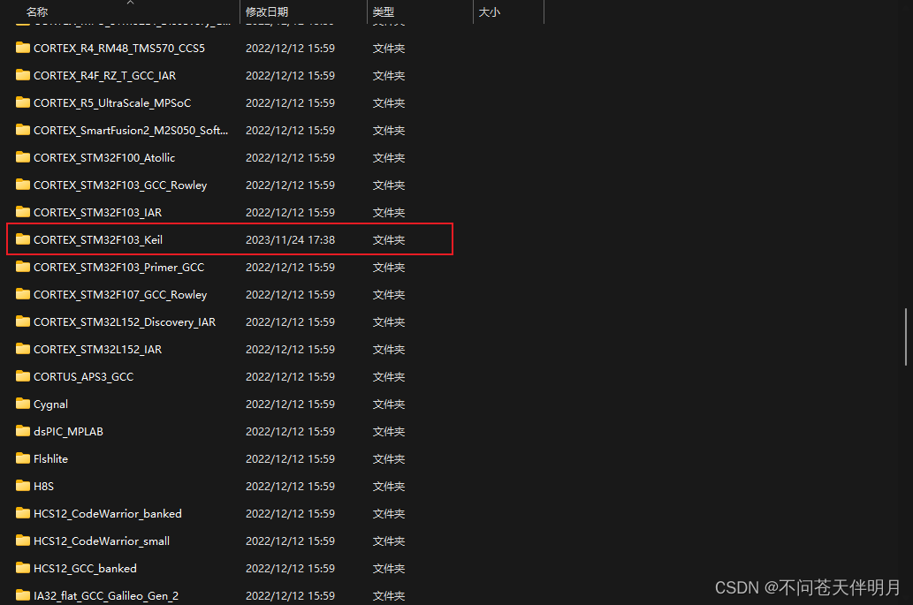The width and height of the screenshot is (913, 605).
Task: Select the Cygnal folder name
Action: tap(50, 405)
